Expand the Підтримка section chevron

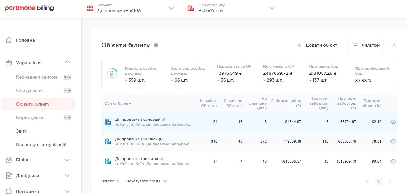pyautogui.click(x=67, y=192)
